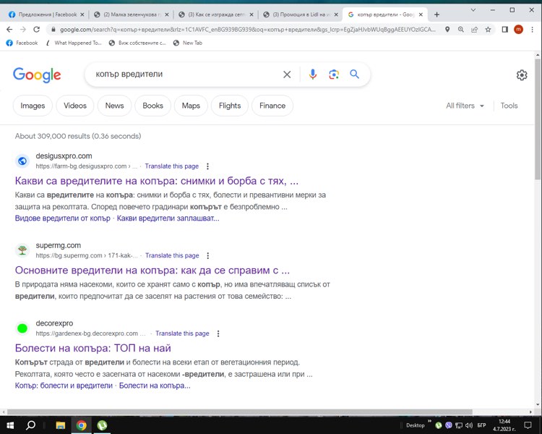542x434 pixels.
Task: Open Виж собствените bookmark
Action: pos(137,43)
